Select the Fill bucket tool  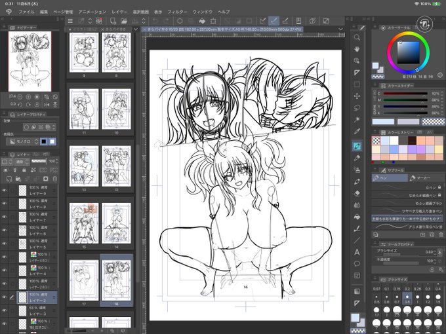pos(357,217)
